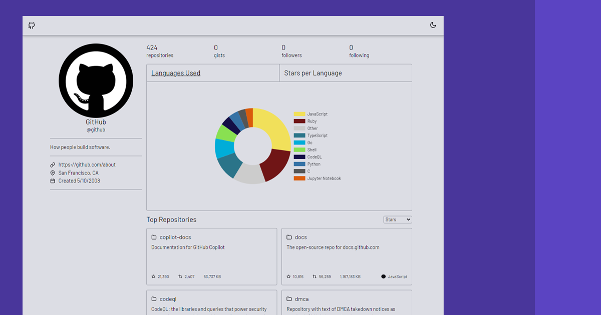This screenshot has height=315, width=601.
Task: Click 'Documentation for GitHub Copilot' description
Action: click(x=188, y=247)
